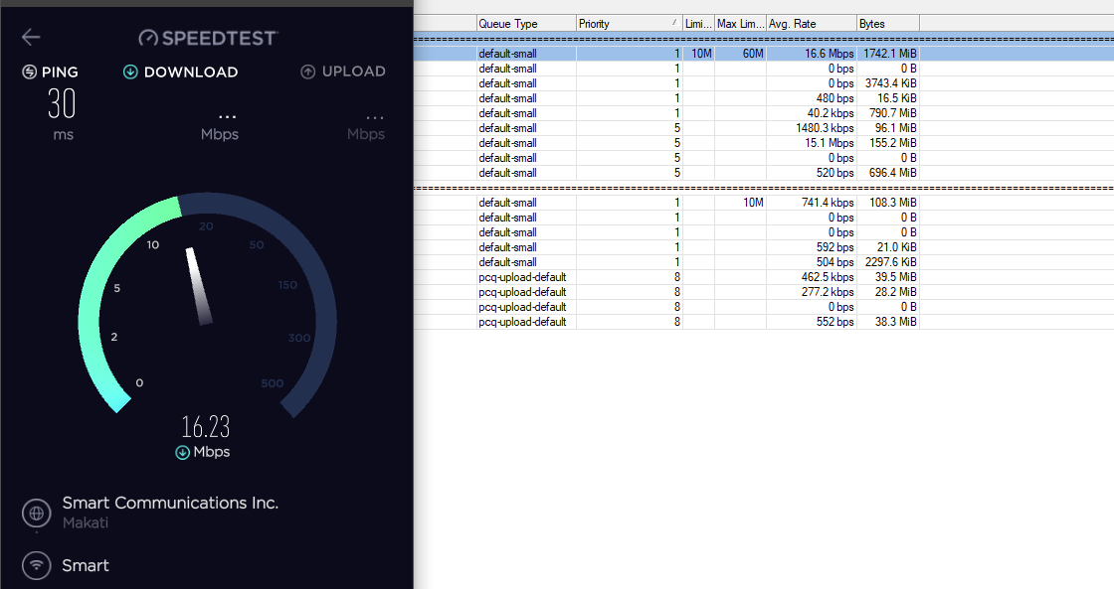Click the 96.1 MiB bytes cell
The height and width of the screenshot is (589, 1114).
[x=888, y=128]
